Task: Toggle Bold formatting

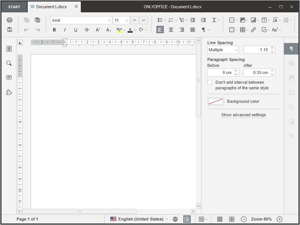Action: point(54,30)
